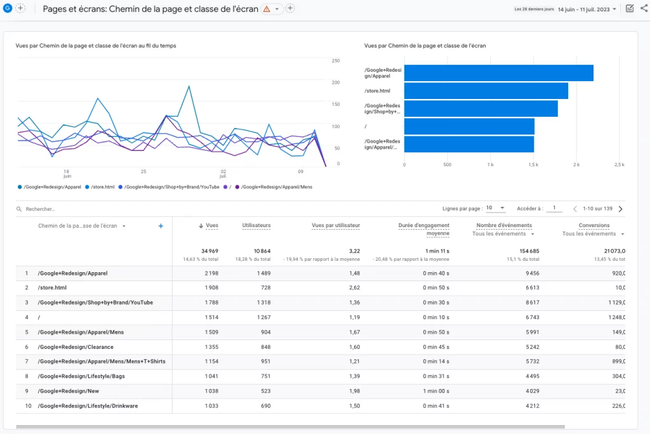The image size is (650, 434).
Task: Click the blue G segment badge
Action: 8,8
